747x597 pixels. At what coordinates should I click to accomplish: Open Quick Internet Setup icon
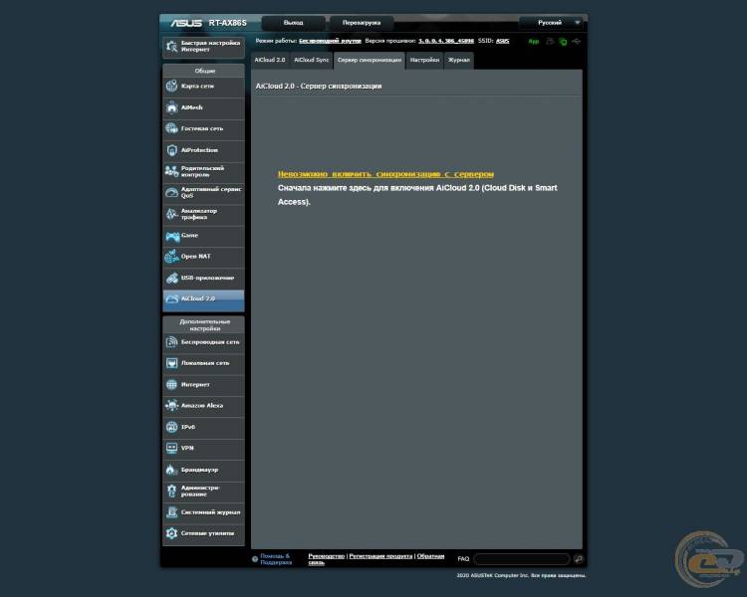pyautogui.click(x=171, y=46)
